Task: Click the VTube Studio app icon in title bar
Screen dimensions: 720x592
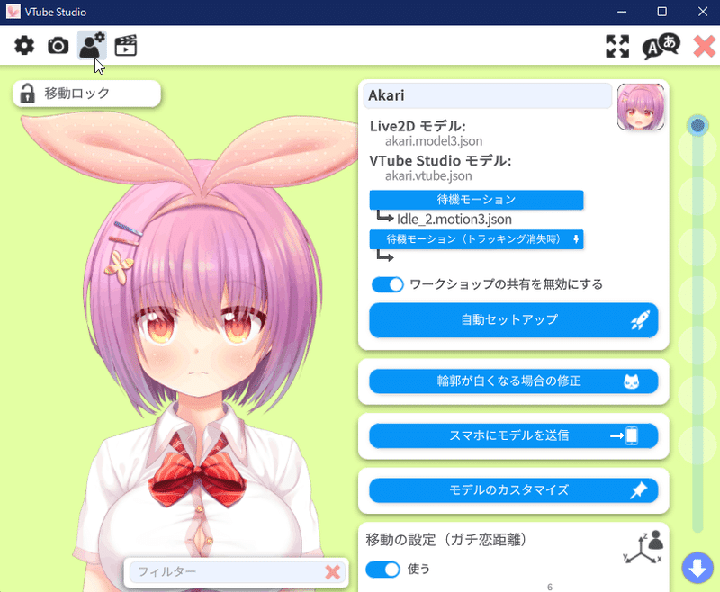Action: (13, 12)
